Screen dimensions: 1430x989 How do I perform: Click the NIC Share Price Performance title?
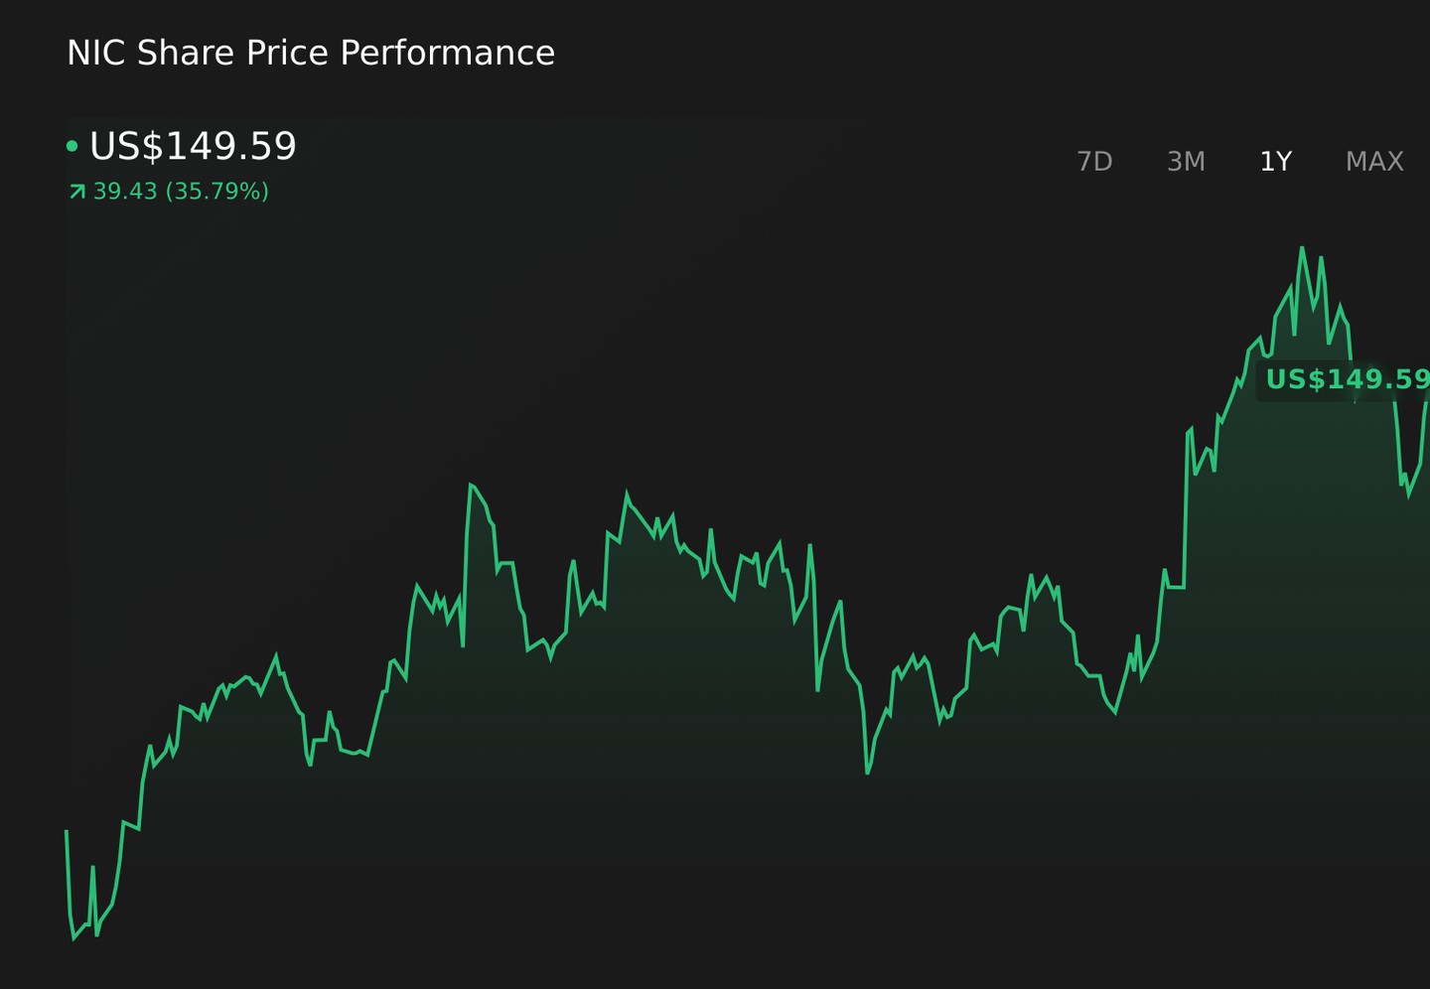(310, 53)
